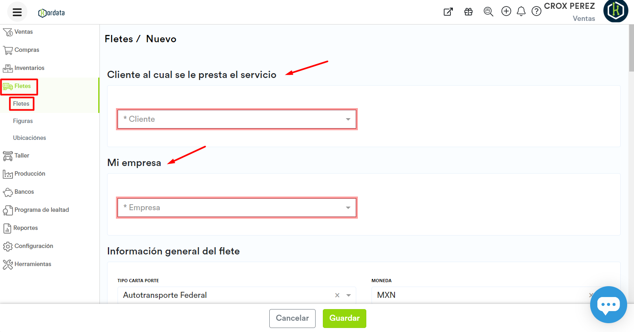Click the user profile avatar
634x332 pixels.
point(615,11)
